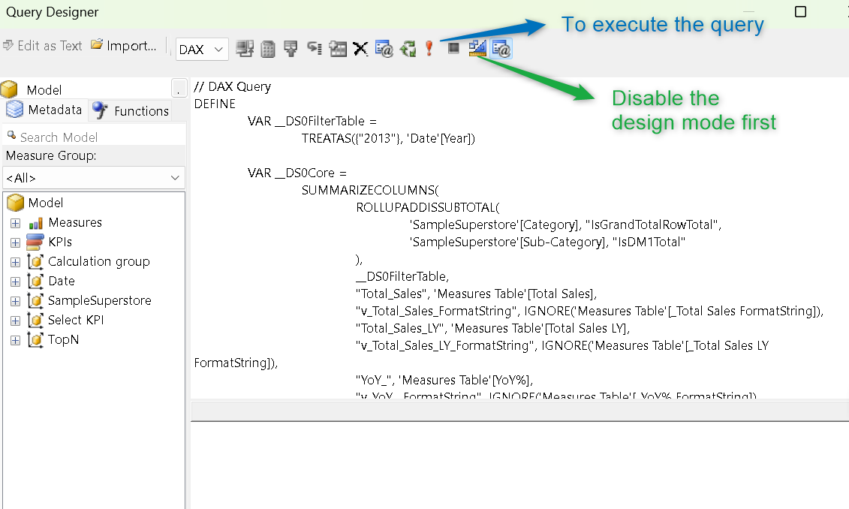The image size is (849, 509).
Task: Toggle the highlighted Query Parameters icon at toolbar end
Action: (501, 50)
